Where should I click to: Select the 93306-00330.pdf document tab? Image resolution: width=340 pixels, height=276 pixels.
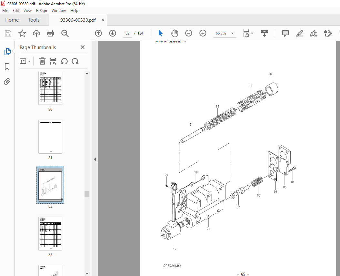[x=78, y=20]
